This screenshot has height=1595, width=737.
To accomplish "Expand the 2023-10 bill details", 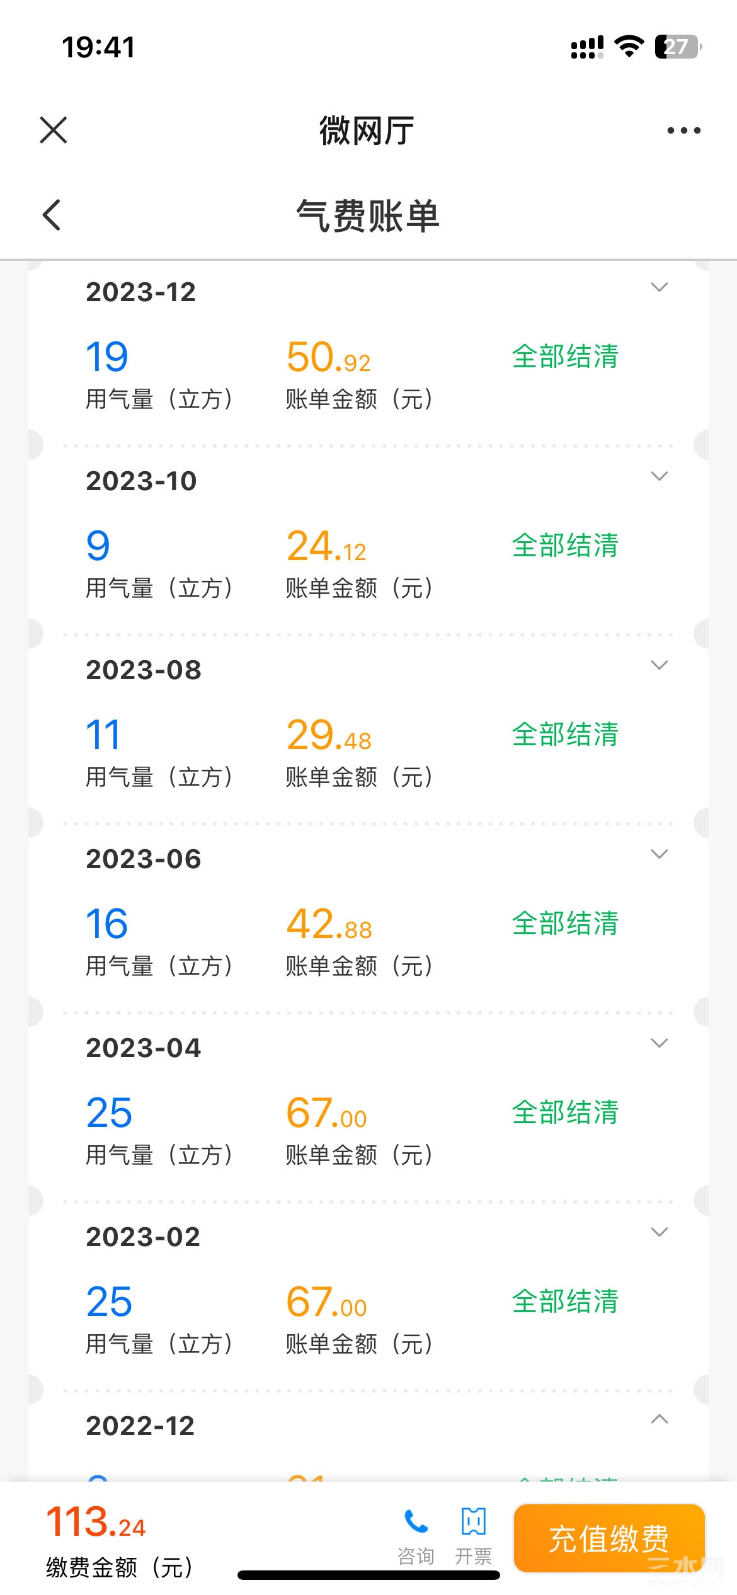I will tap(659, 476).
